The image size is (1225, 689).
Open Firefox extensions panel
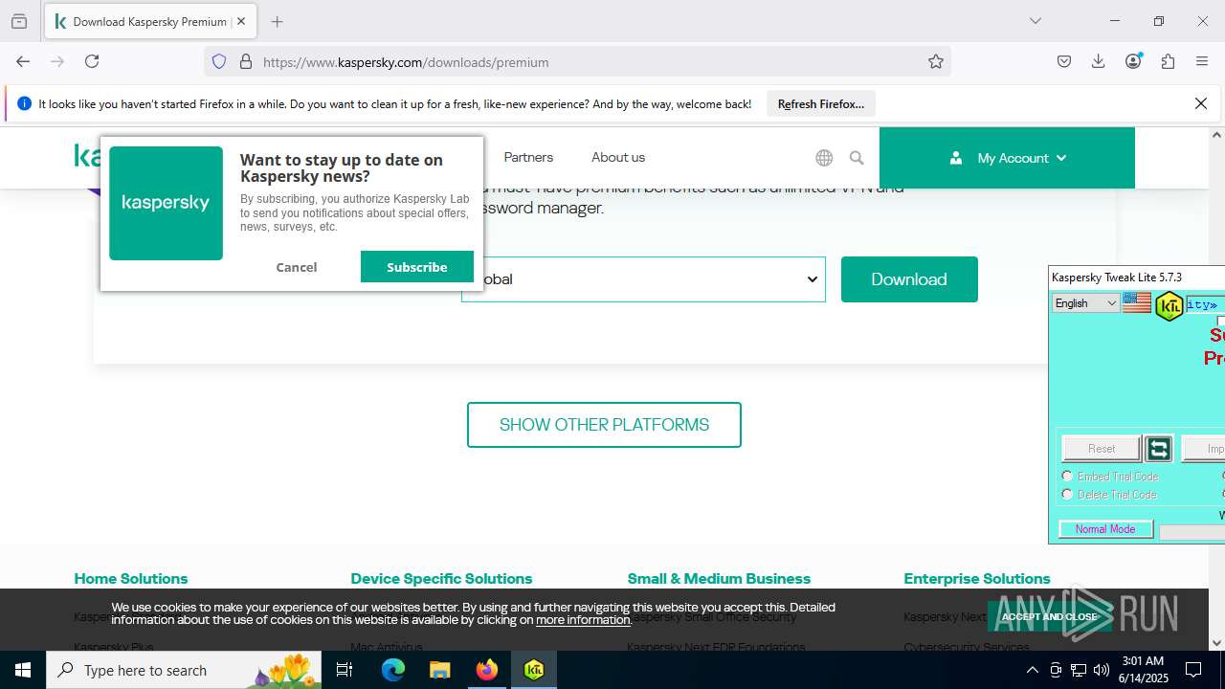point(1168,61)
